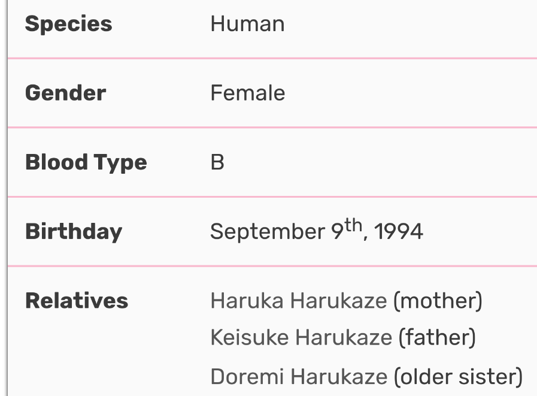Viewport: 537px width, 396px height.
Task: Select the year 1994
Action: 398,232
